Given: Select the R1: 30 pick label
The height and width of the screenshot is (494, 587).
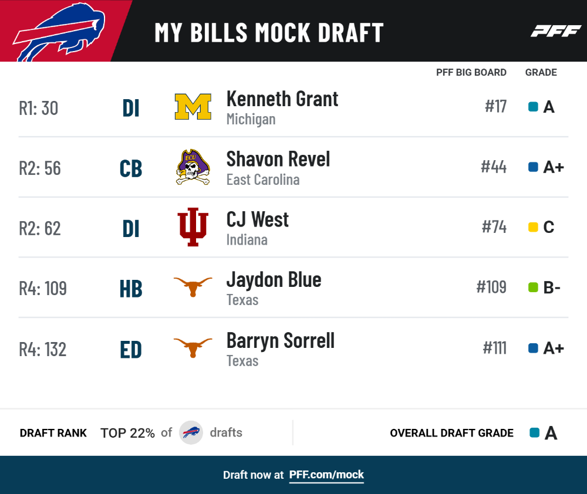Looking at the screenshot, I should pos(39,108).
